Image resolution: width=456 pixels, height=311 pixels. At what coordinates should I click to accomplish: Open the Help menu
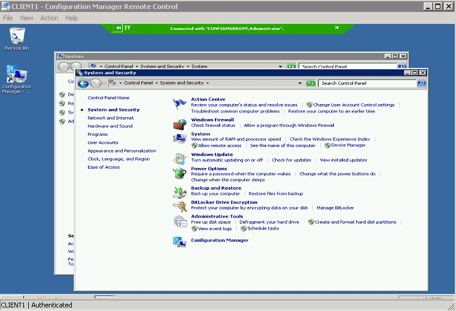pyautogui.click(x=72, y=18)
